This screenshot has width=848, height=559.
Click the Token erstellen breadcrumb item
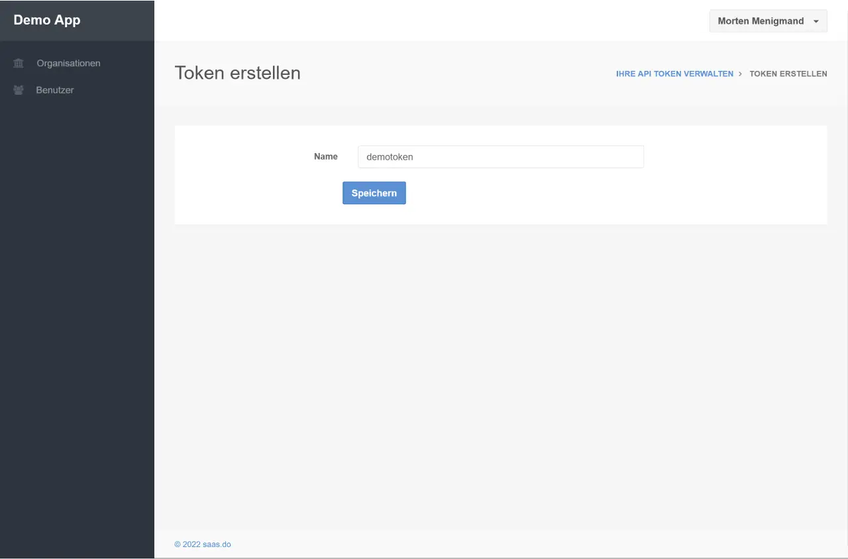[x=788, y=74]
